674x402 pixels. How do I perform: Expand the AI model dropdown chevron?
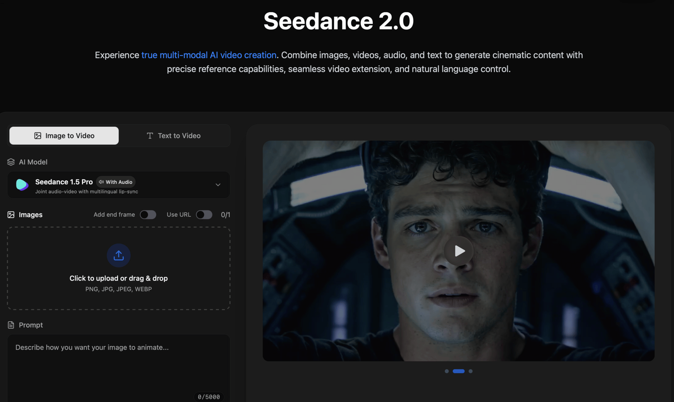click(218, 185)
